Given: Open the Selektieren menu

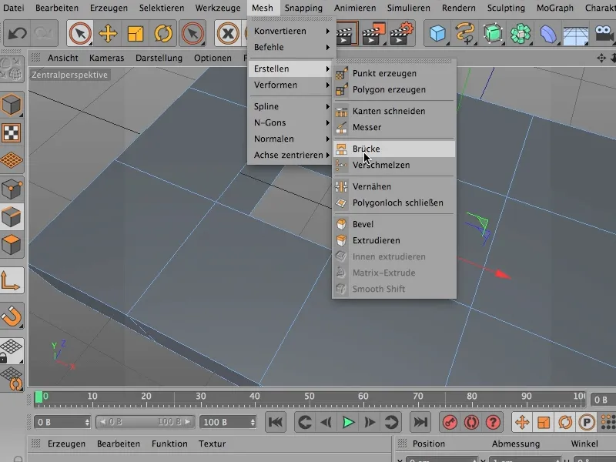Looking at the screenshot, I should click(x=162, y=8).
